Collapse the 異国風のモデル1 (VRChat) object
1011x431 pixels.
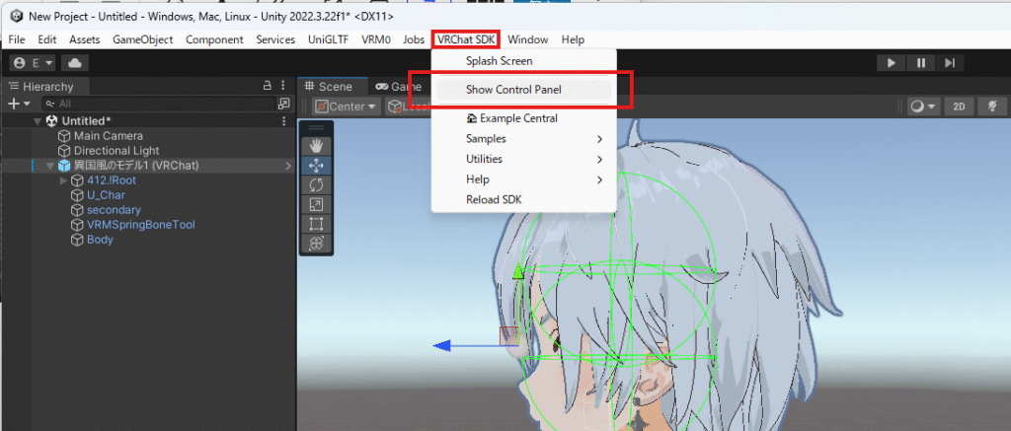coord(51,167)
